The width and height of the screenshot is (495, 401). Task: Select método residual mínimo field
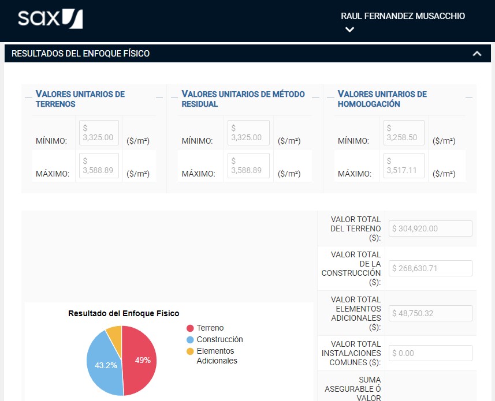point(248,133)
